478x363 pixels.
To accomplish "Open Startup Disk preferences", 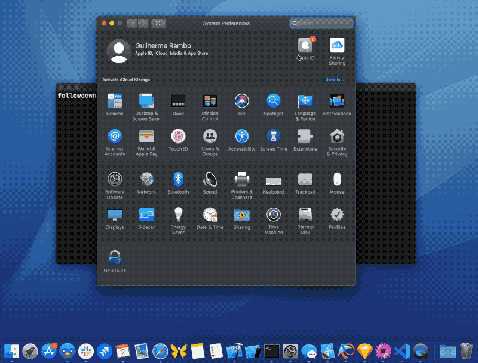I will [x=305, y=215].
